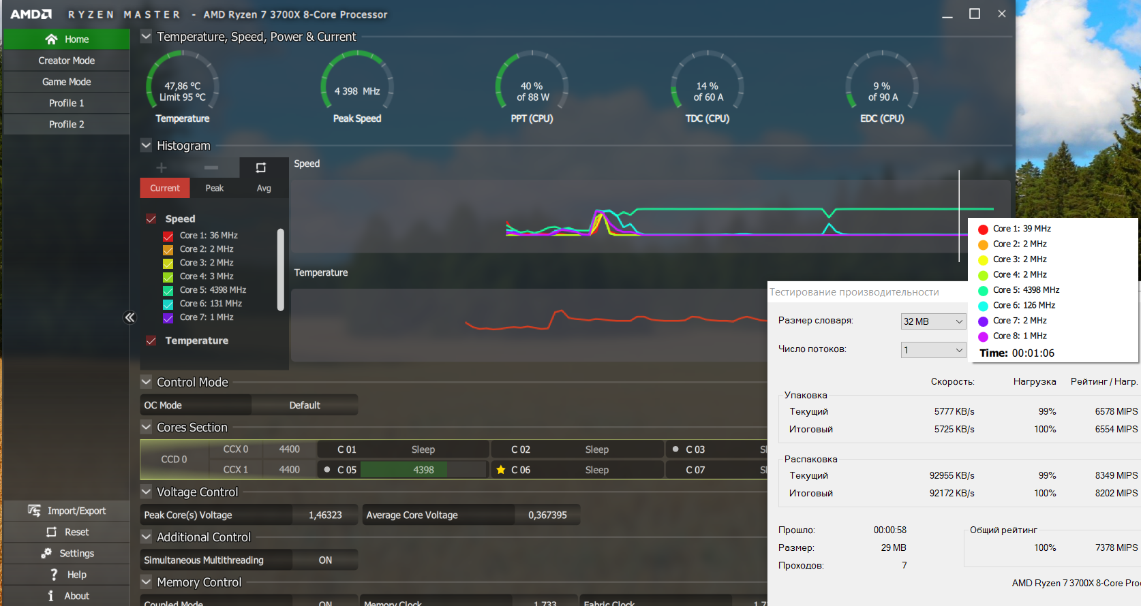1141x606 pixels.
Task: Open the About page
Action: tap(66, 596)
